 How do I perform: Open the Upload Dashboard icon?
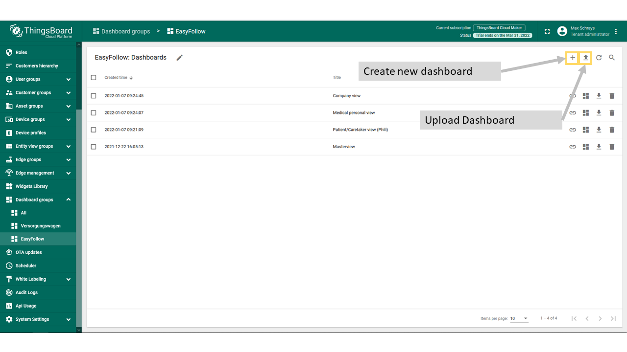coord(585,58)
